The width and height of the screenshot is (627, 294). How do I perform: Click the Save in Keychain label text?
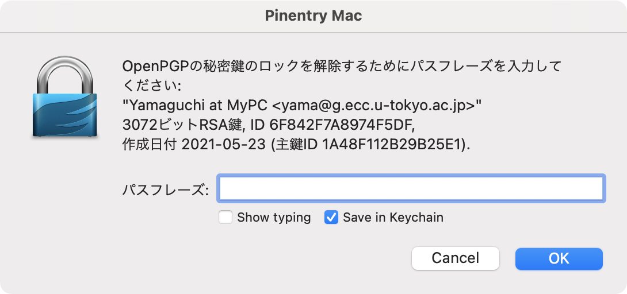(x=393, y=218)
